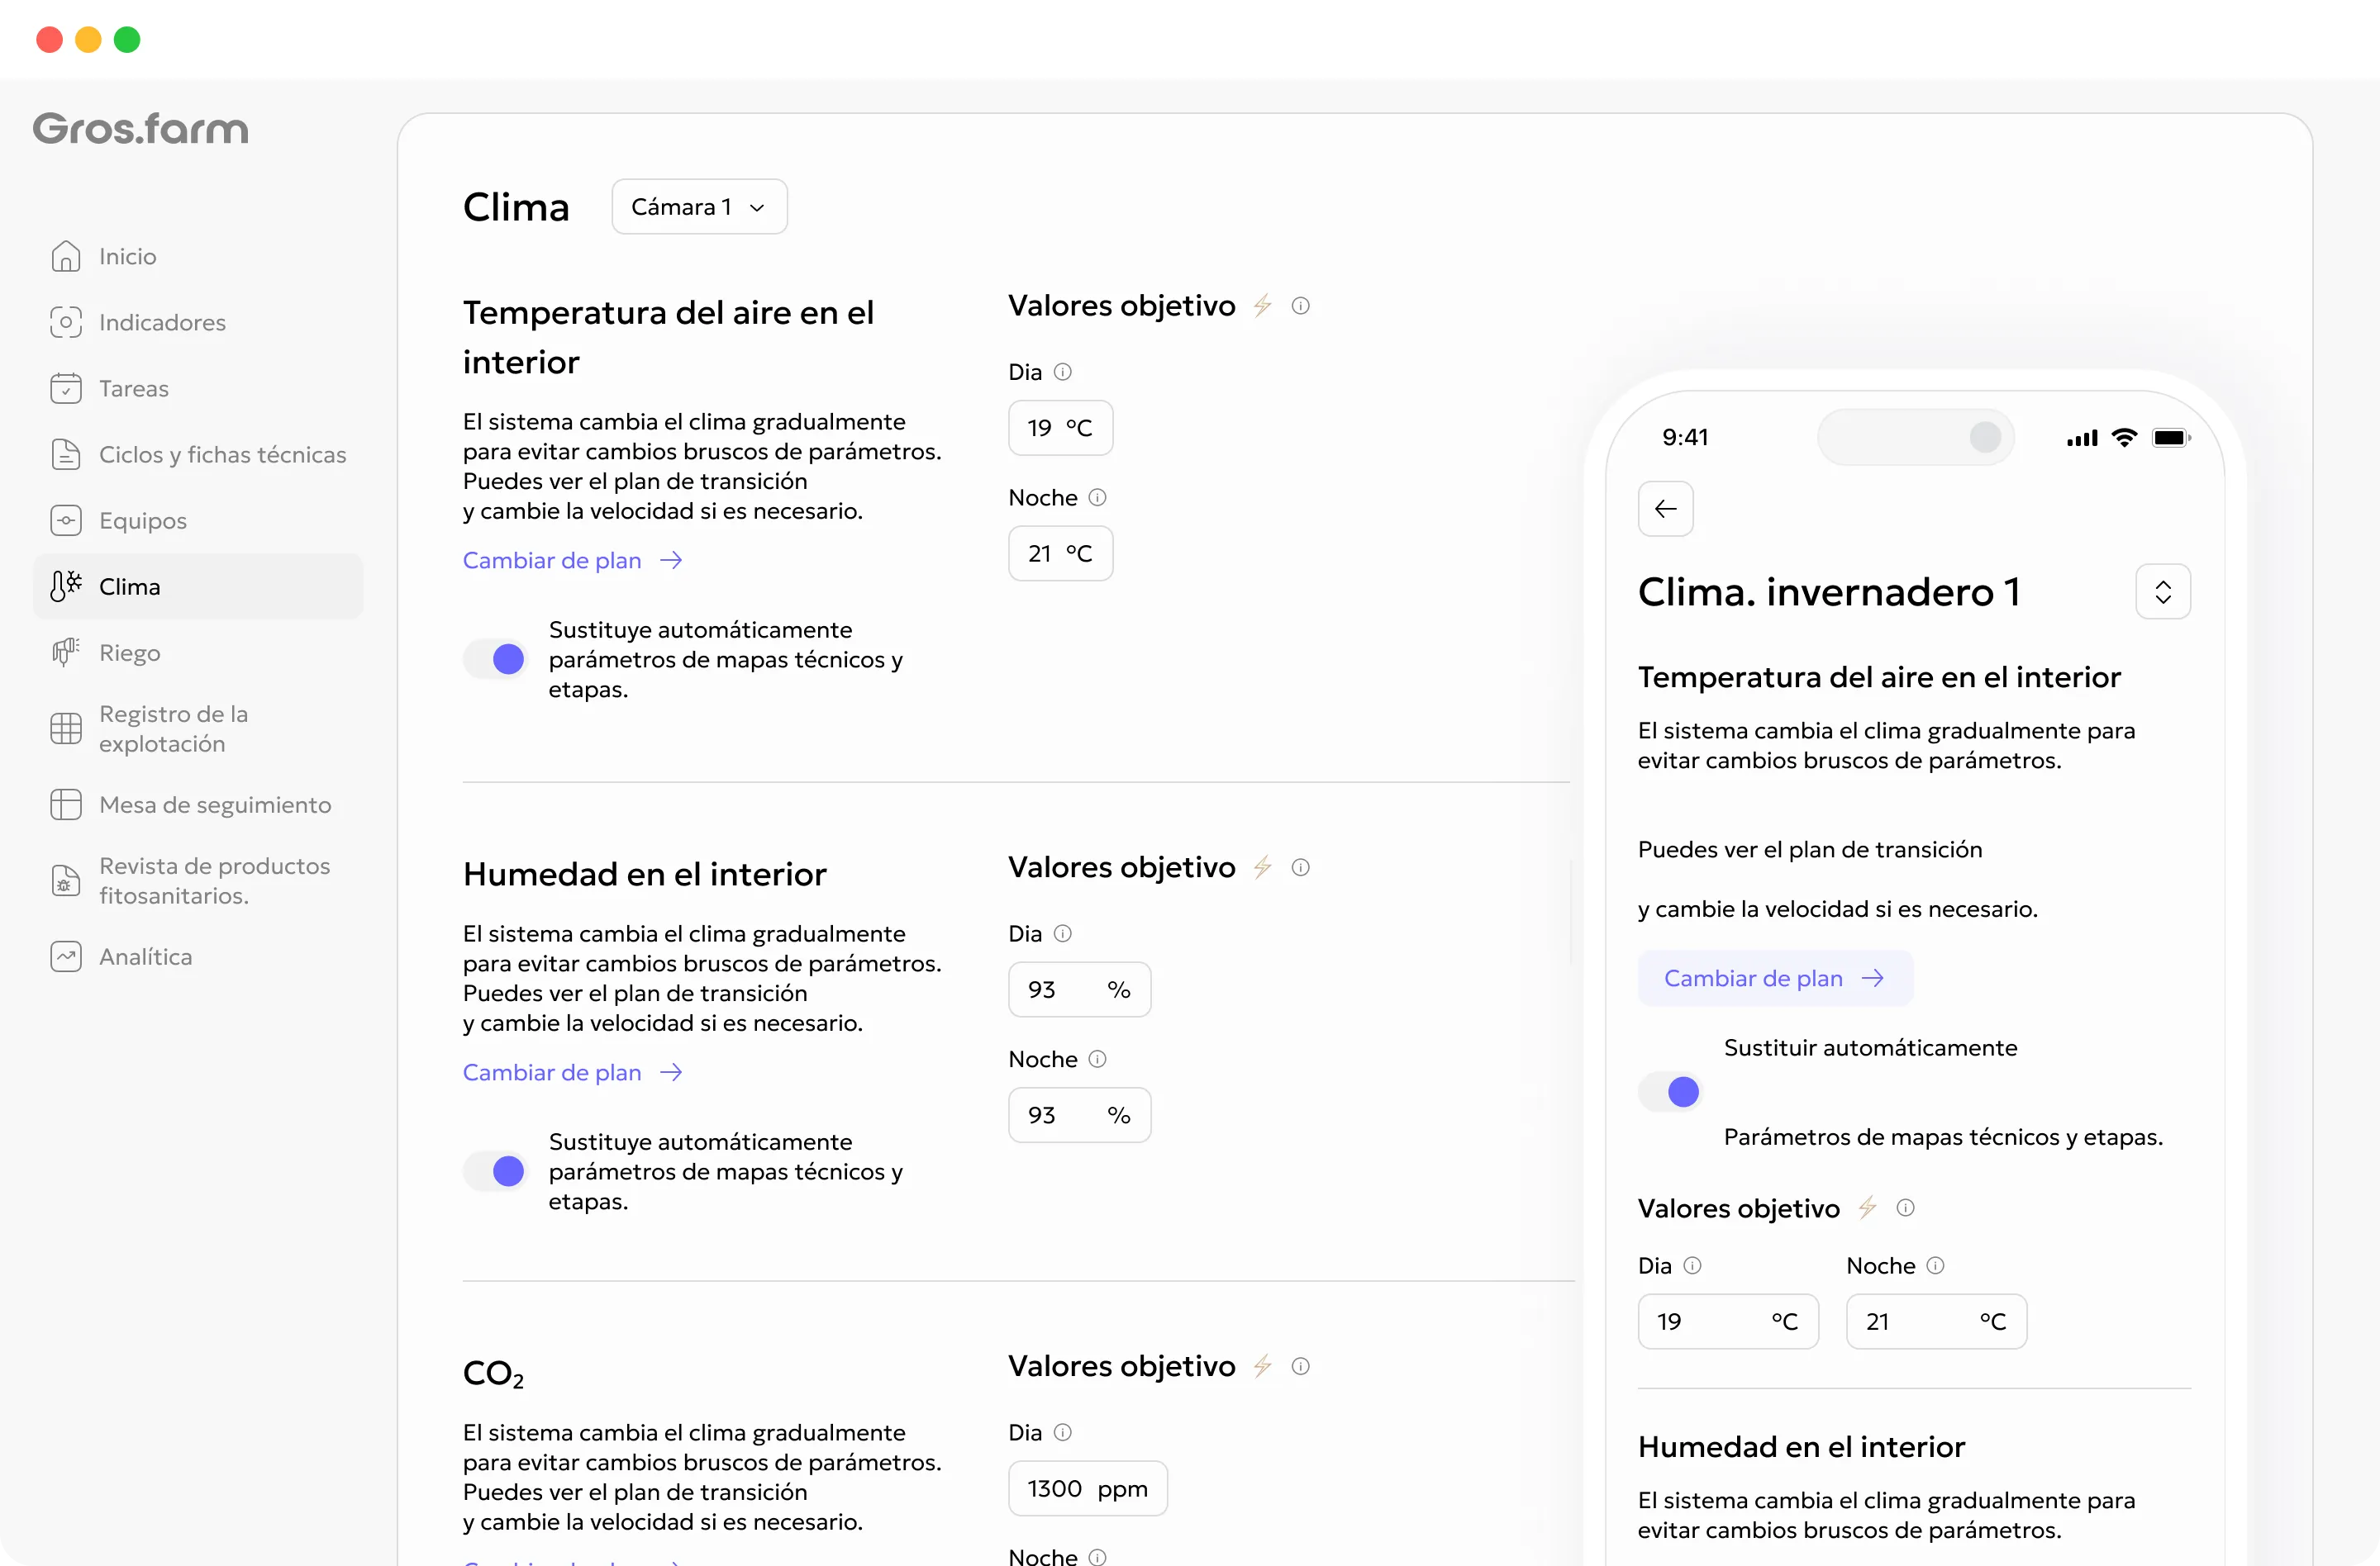Click the Inicio home icon in sidebar
Viewport: 2380px width, 1566px height.
66,257
